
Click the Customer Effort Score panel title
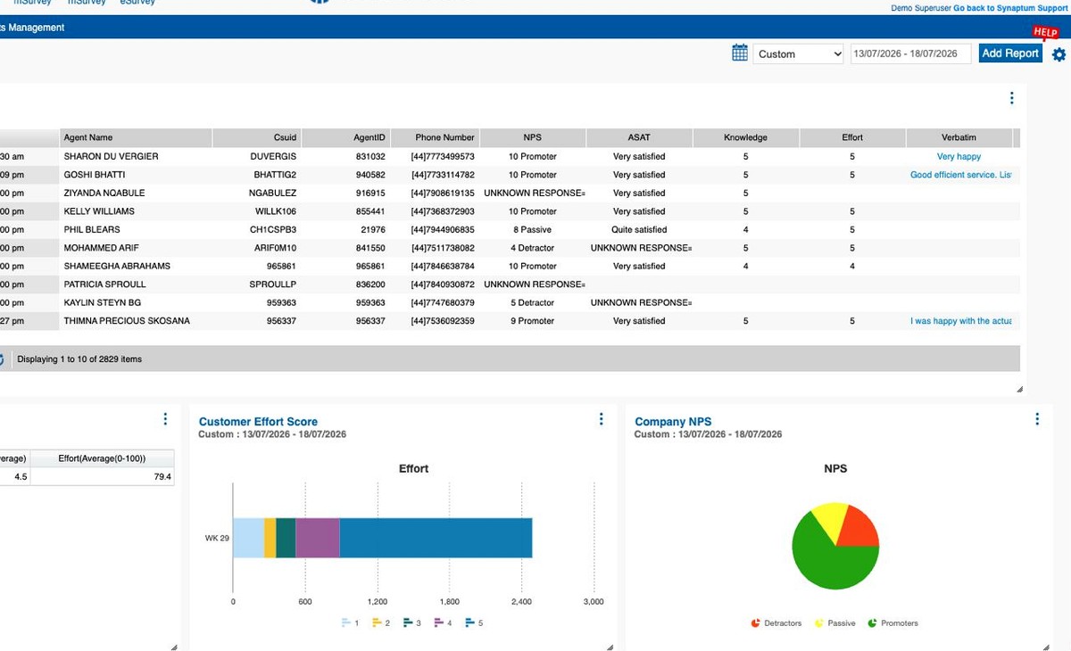pyautogui.click(x=258, y=422)
